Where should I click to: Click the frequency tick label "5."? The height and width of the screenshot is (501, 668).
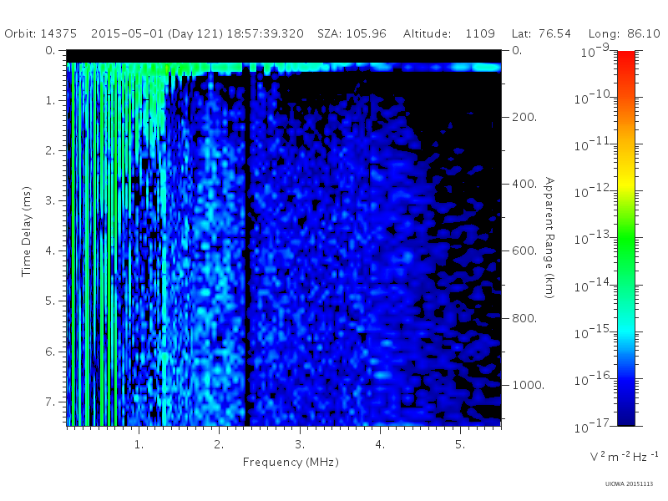point(460,444)
